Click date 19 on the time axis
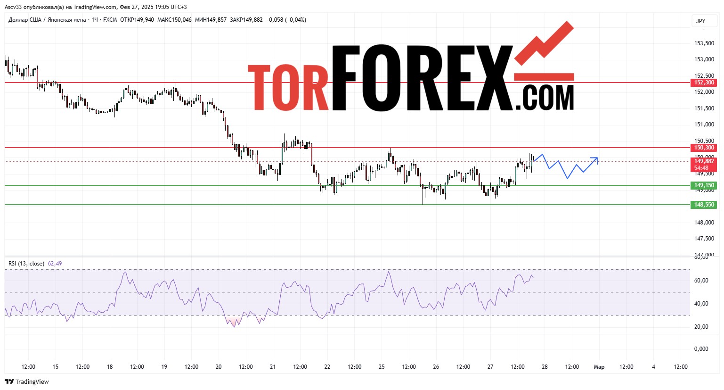The image size is (724, 390). pos(164,367)
